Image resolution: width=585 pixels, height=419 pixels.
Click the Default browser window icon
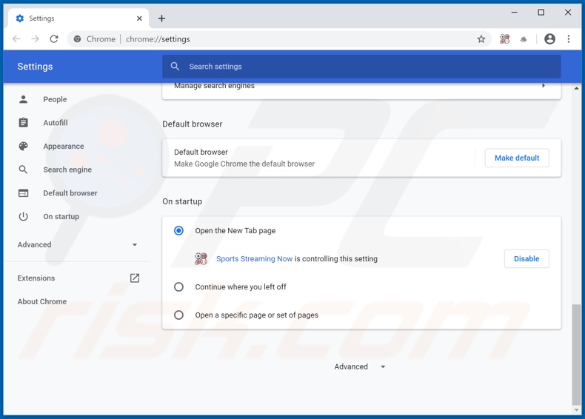[23, 193]
